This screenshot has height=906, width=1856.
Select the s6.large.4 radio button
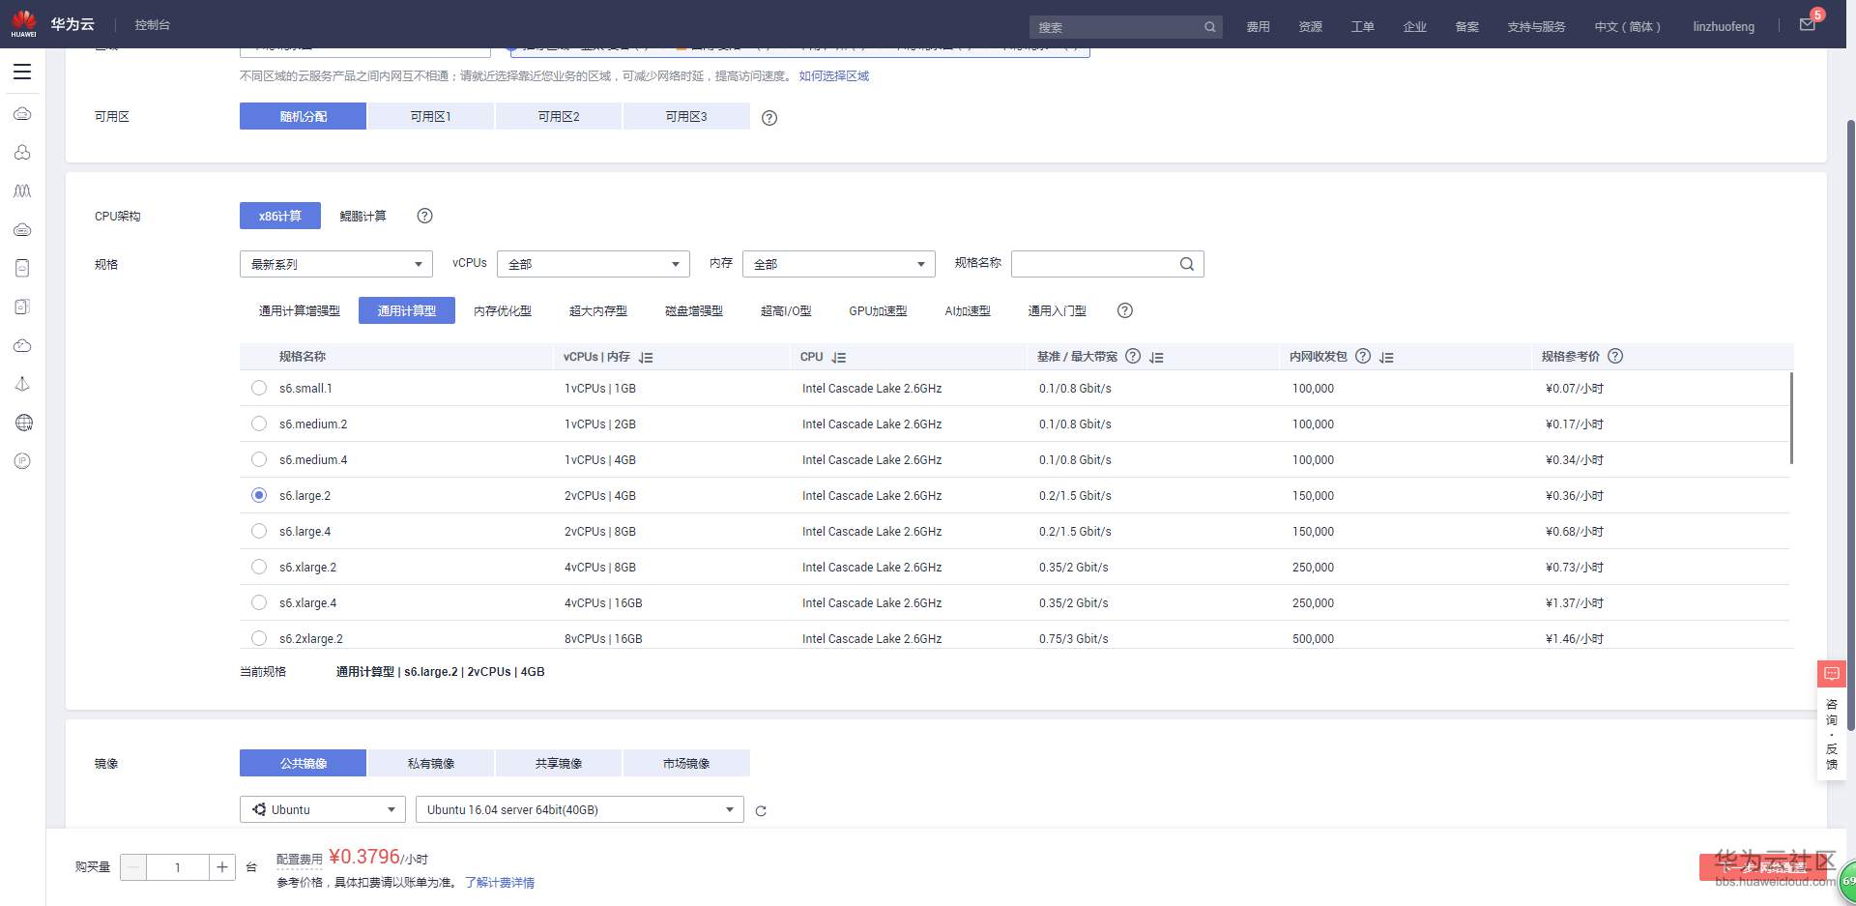coord(259,531)
